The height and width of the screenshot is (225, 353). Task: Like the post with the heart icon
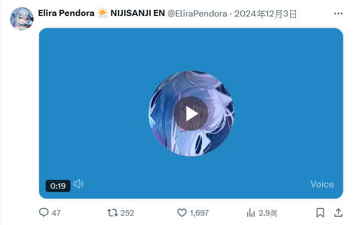[182, 213]
